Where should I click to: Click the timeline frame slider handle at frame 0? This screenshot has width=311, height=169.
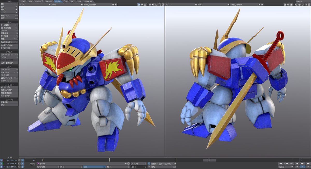pos(43,160)
